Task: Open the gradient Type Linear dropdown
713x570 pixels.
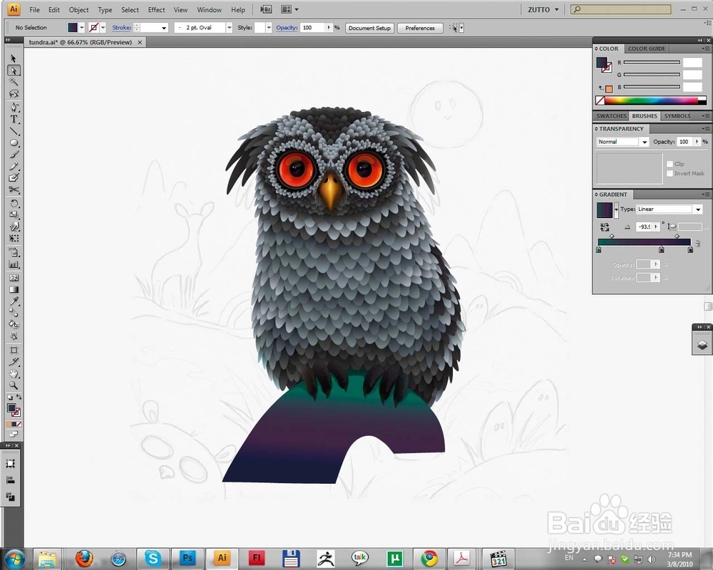Action: pyautogui.click(x=670, y=209)
